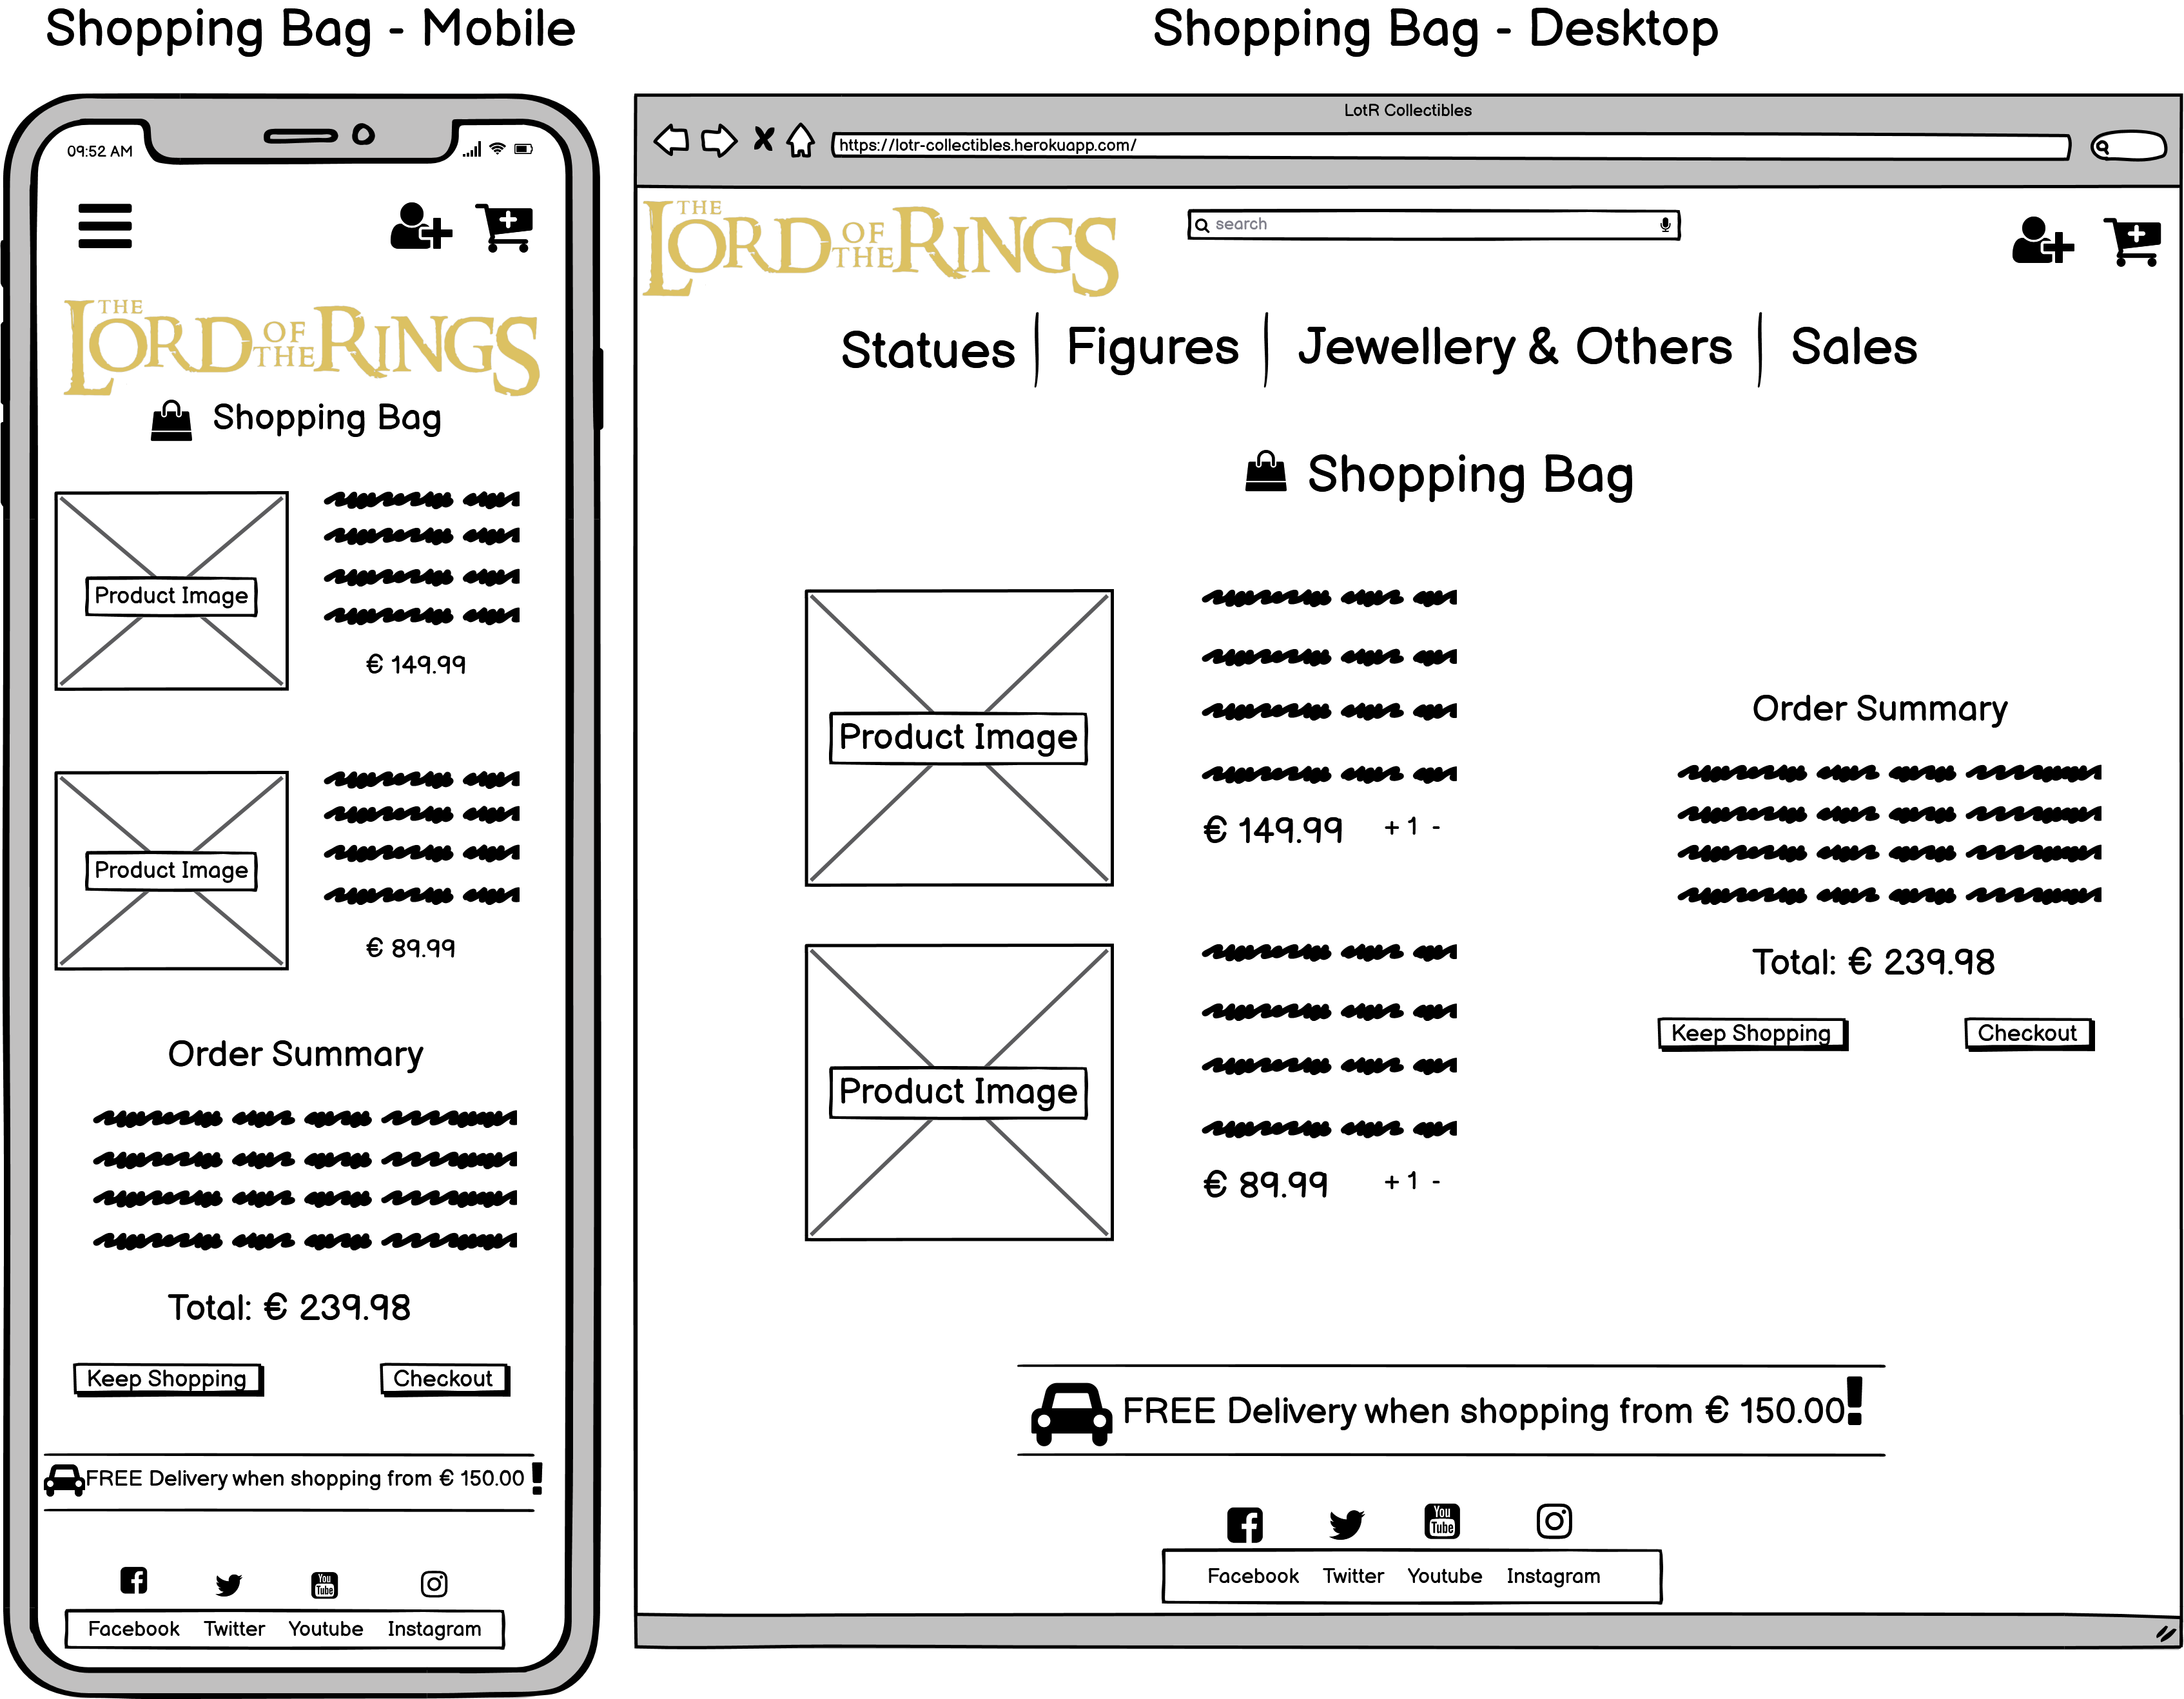Click the first desktop product image

click(x=958, y=737)
